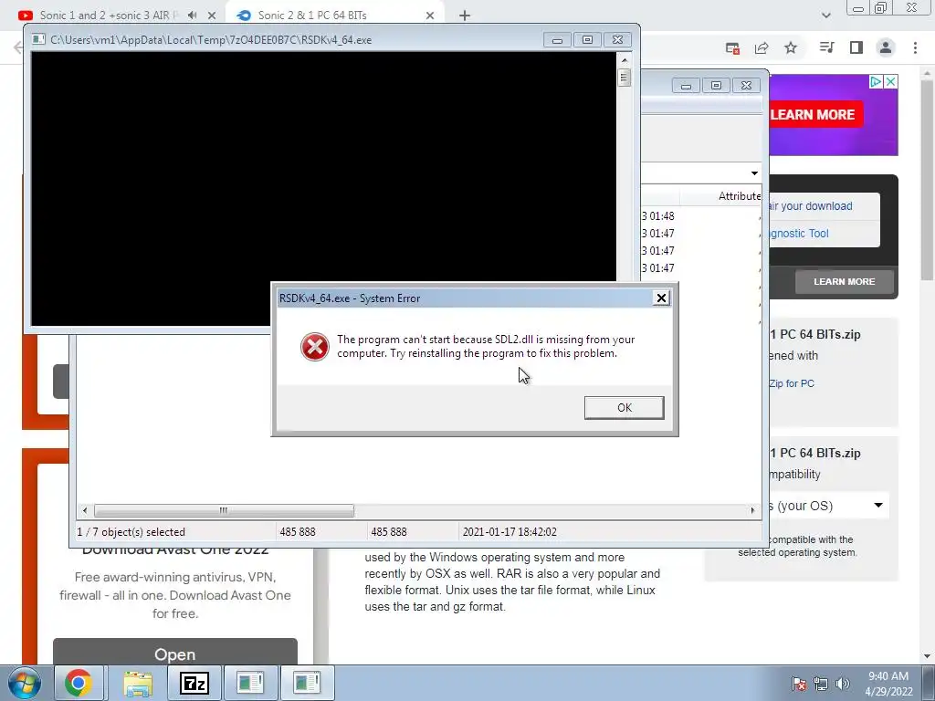Maximize the 7-Zip window behind the console
The height and width of the screenshot is (701, 935).
coord(716,86)
